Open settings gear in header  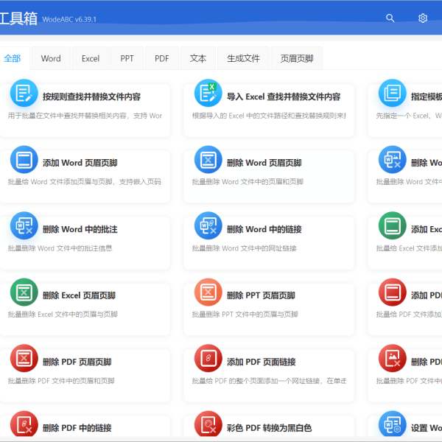click(x=423, y=18)
